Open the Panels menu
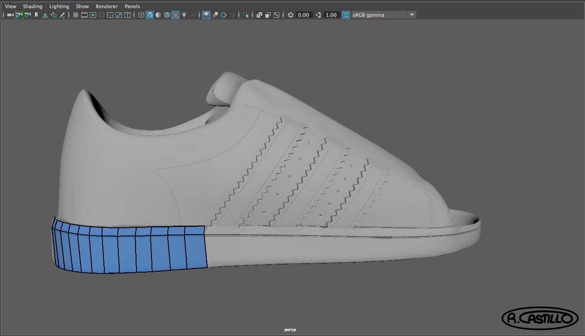Screen dimensions: 585x336 point(132,6)
